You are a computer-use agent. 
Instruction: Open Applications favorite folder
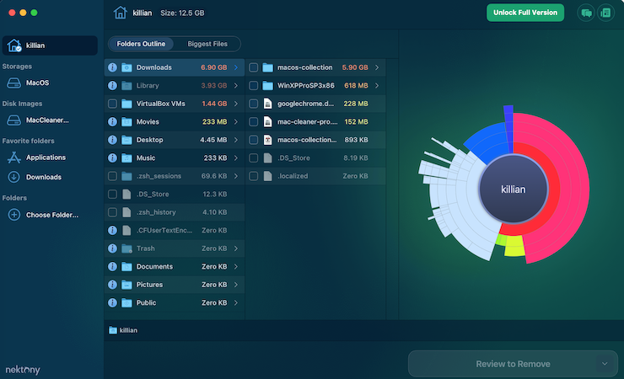(x=36, y=157)
